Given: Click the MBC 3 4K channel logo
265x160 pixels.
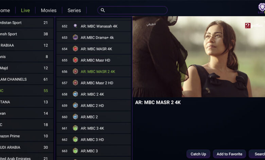Looking at the screenshot, I should pyautogui.click(x=75, y=128).
